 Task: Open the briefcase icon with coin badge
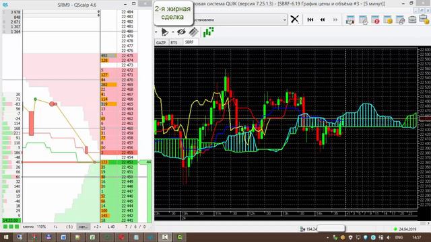[424, 19]
